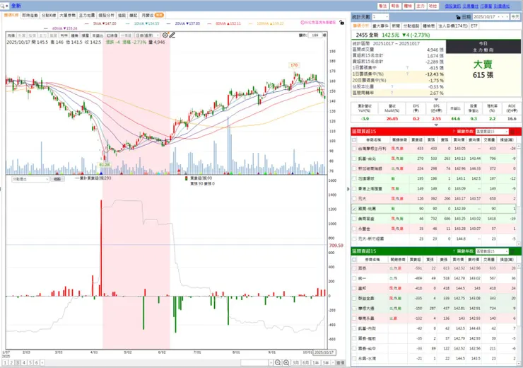Tick the checkbox for 花旗環球
Screen dimensions: 523x368
tap(354, 178)
